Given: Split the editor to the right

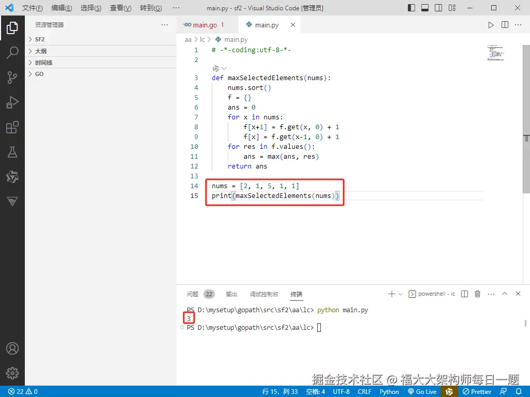Looking at the screenshot, I should (x=505, y=25).
